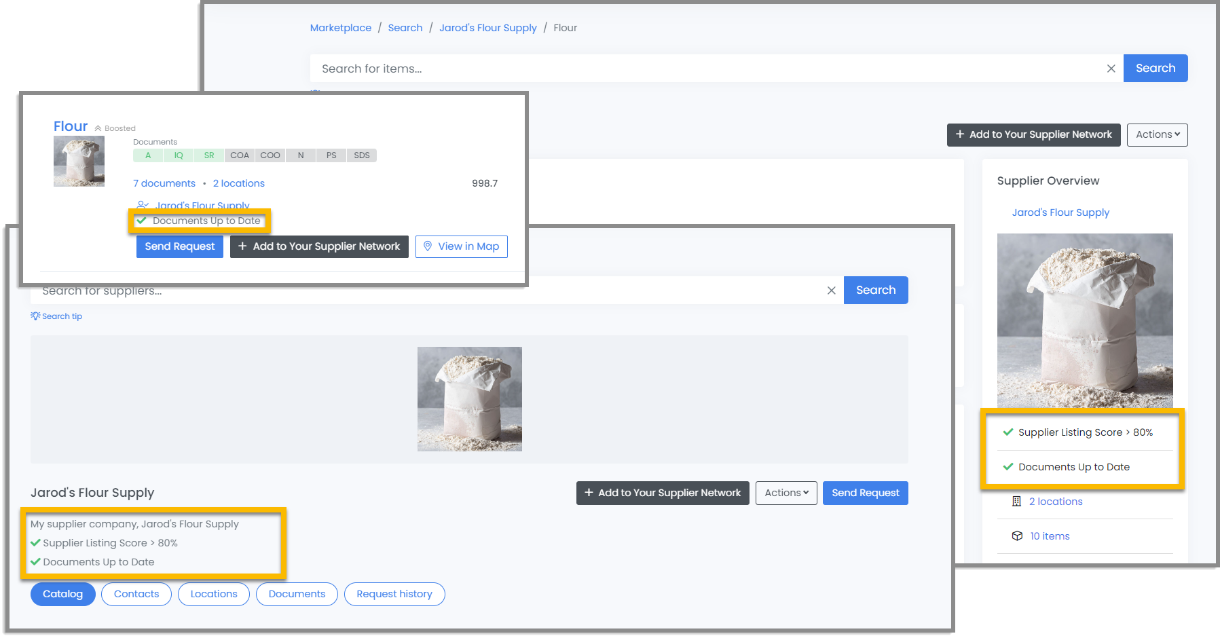Click 'Documents Up to Date' above the Catalog tab

tap(98, 562)
